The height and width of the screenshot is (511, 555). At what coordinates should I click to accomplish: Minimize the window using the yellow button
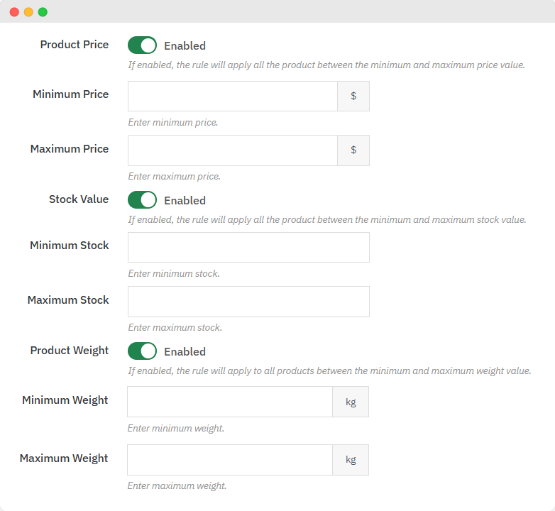point(28,12)
